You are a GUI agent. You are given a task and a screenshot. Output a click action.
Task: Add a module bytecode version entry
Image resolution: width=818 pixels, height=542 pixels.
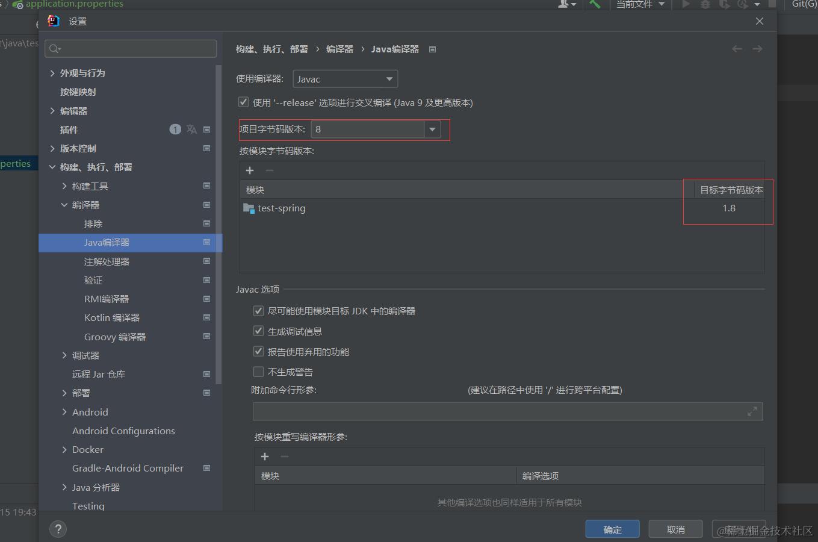(250, 170)
